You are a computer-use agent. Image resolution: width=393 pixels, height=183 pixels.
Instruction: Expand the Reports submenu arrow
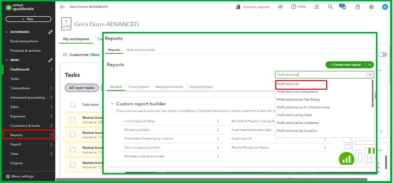point(51,135)
